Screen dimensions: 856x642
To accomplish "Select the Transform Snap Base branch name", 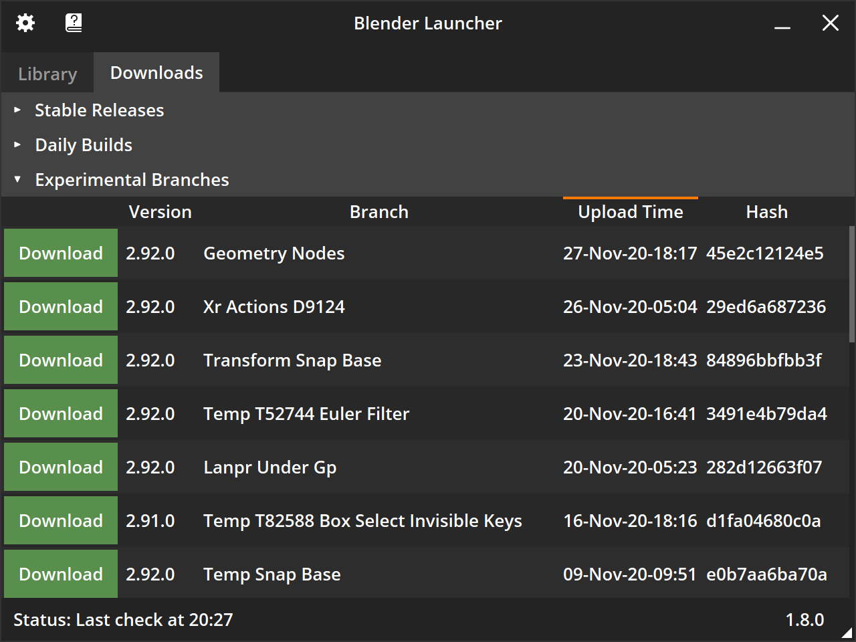I will tap(292, 360).
